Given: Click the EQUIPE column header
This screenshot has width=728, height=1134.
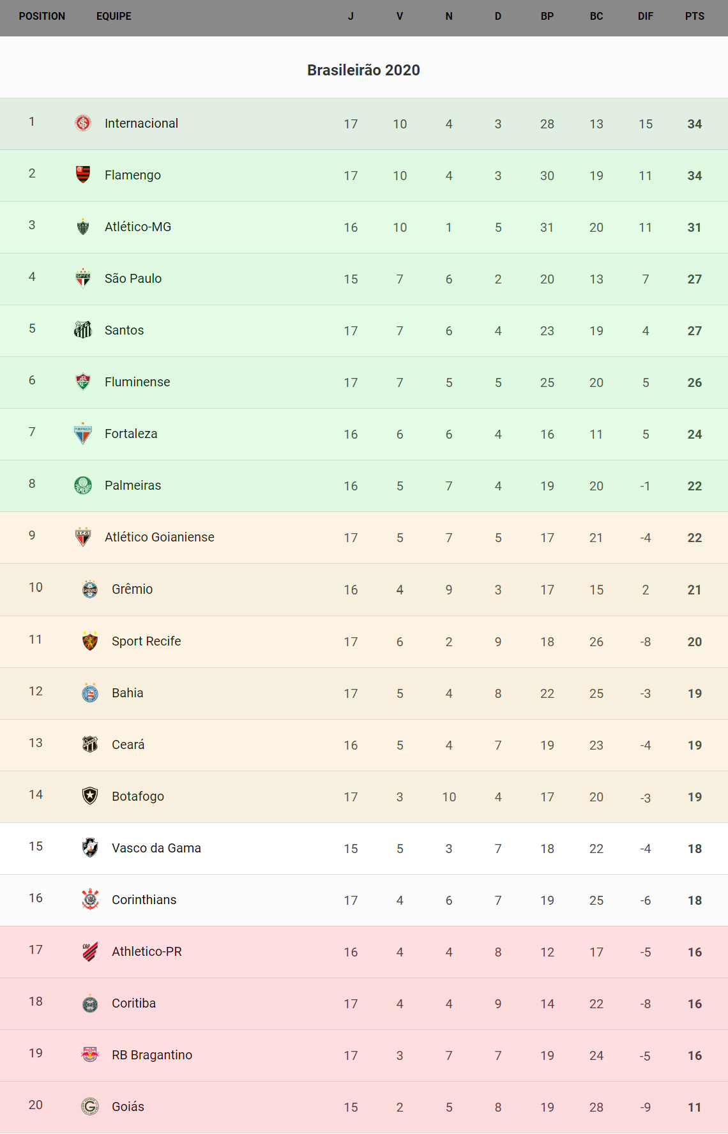Looking at the screenshot, I should [114, 17].
